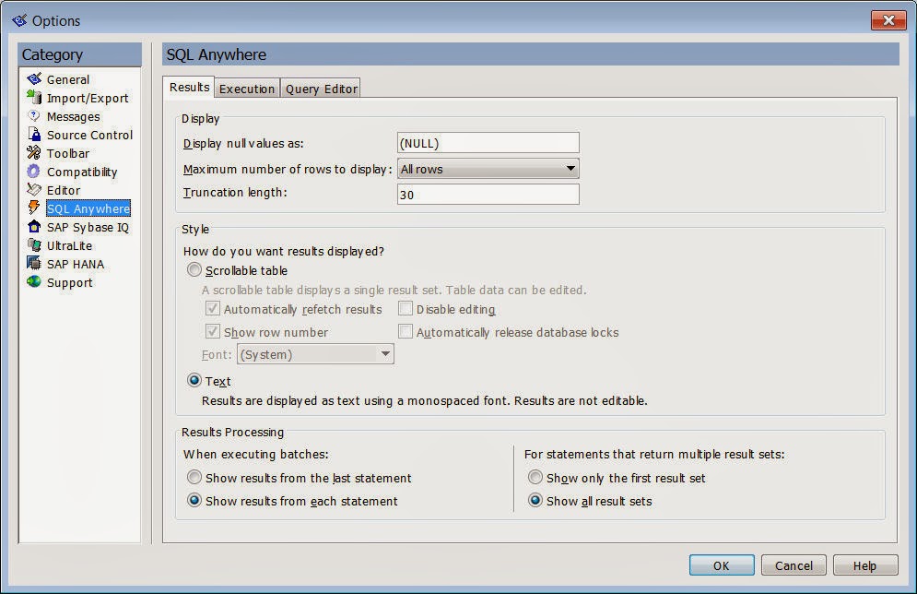Screen dimensions: 917x594
Task: Select the SAP Sybase IQ icon
Action: [x=36, y=227]
